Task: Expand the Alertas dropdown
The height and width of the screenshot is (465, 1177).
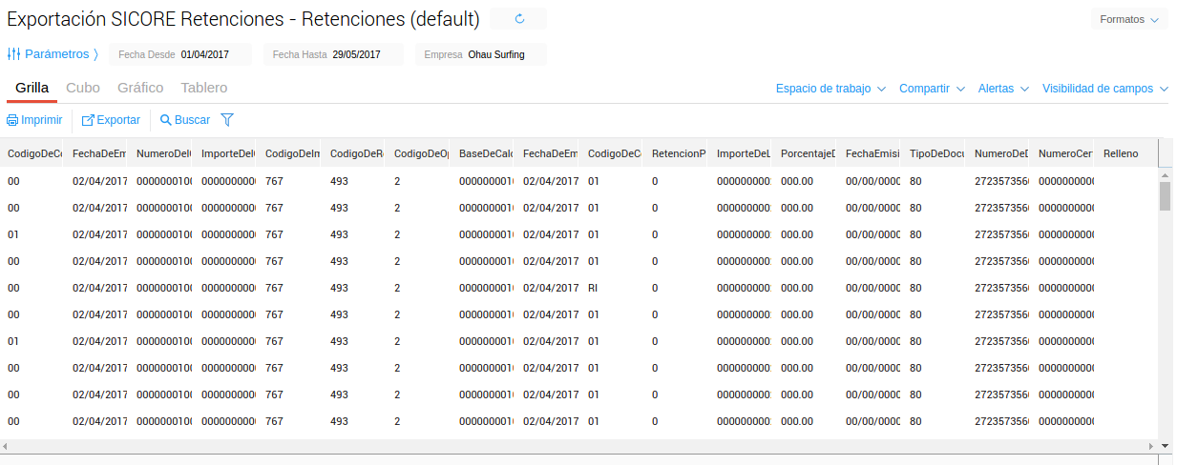Action: pyautogui.click(x=1002, y=89)
